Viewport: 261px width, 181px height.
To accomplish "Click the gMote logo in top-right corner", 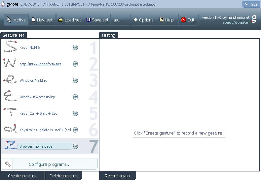I will (x=254, y=19).
